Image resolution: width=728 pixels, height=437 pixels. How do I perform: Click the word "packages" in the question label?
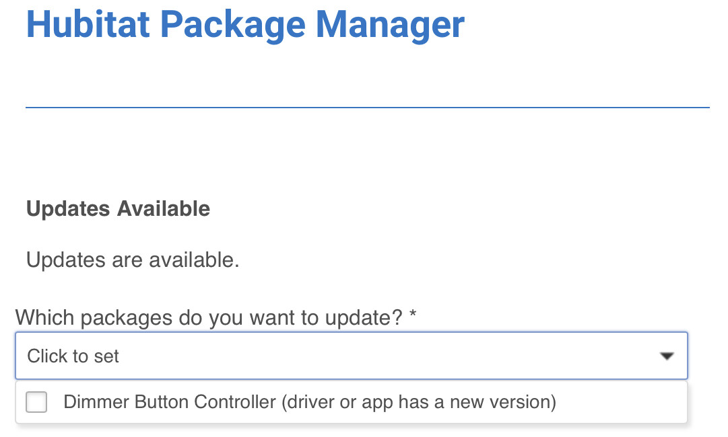point(127,318)
